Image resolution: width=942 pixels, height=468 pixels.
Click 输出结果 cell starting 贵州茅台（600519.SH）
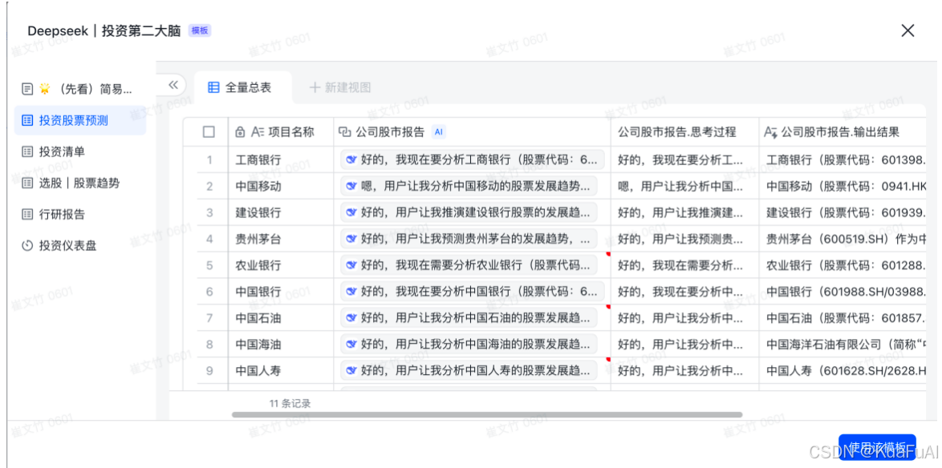point(843,239)
